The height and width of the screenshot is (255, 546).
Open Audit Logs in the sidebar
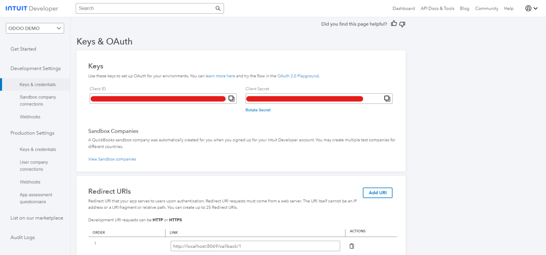tap(23, 237)
